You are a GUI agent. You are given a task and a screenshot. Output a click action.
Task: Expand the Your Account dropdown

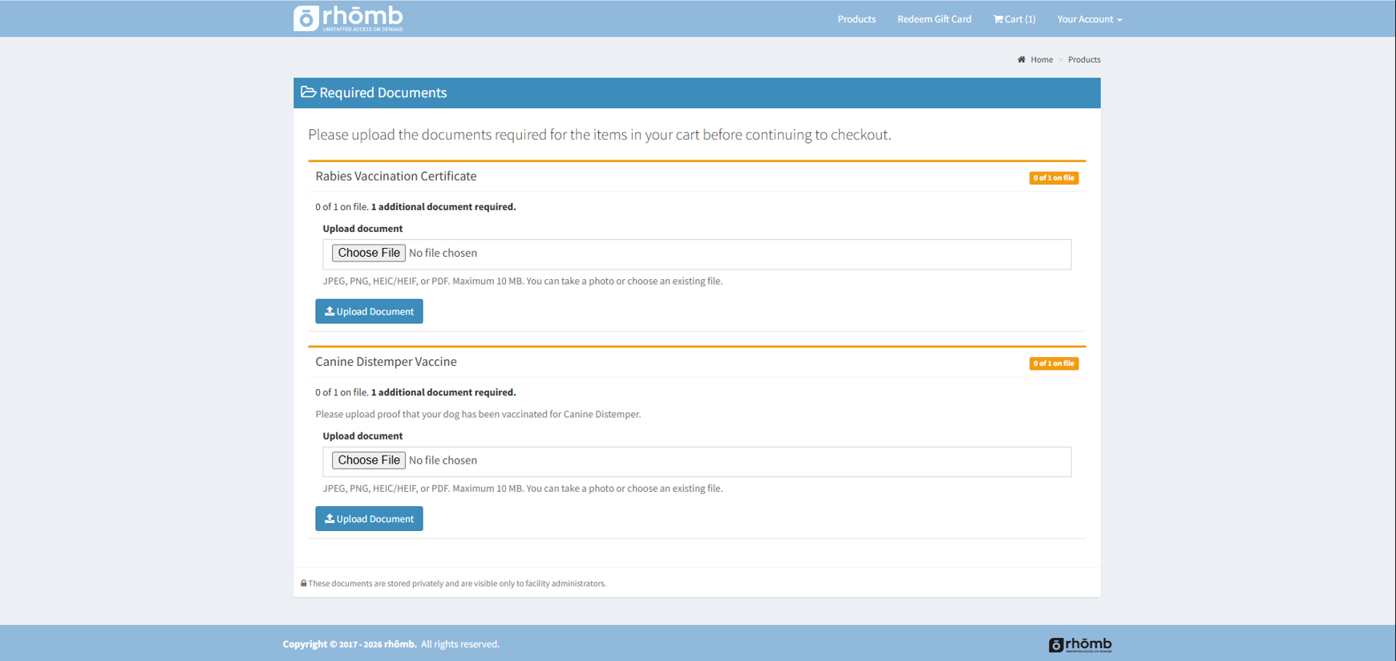pos(1089,19)
